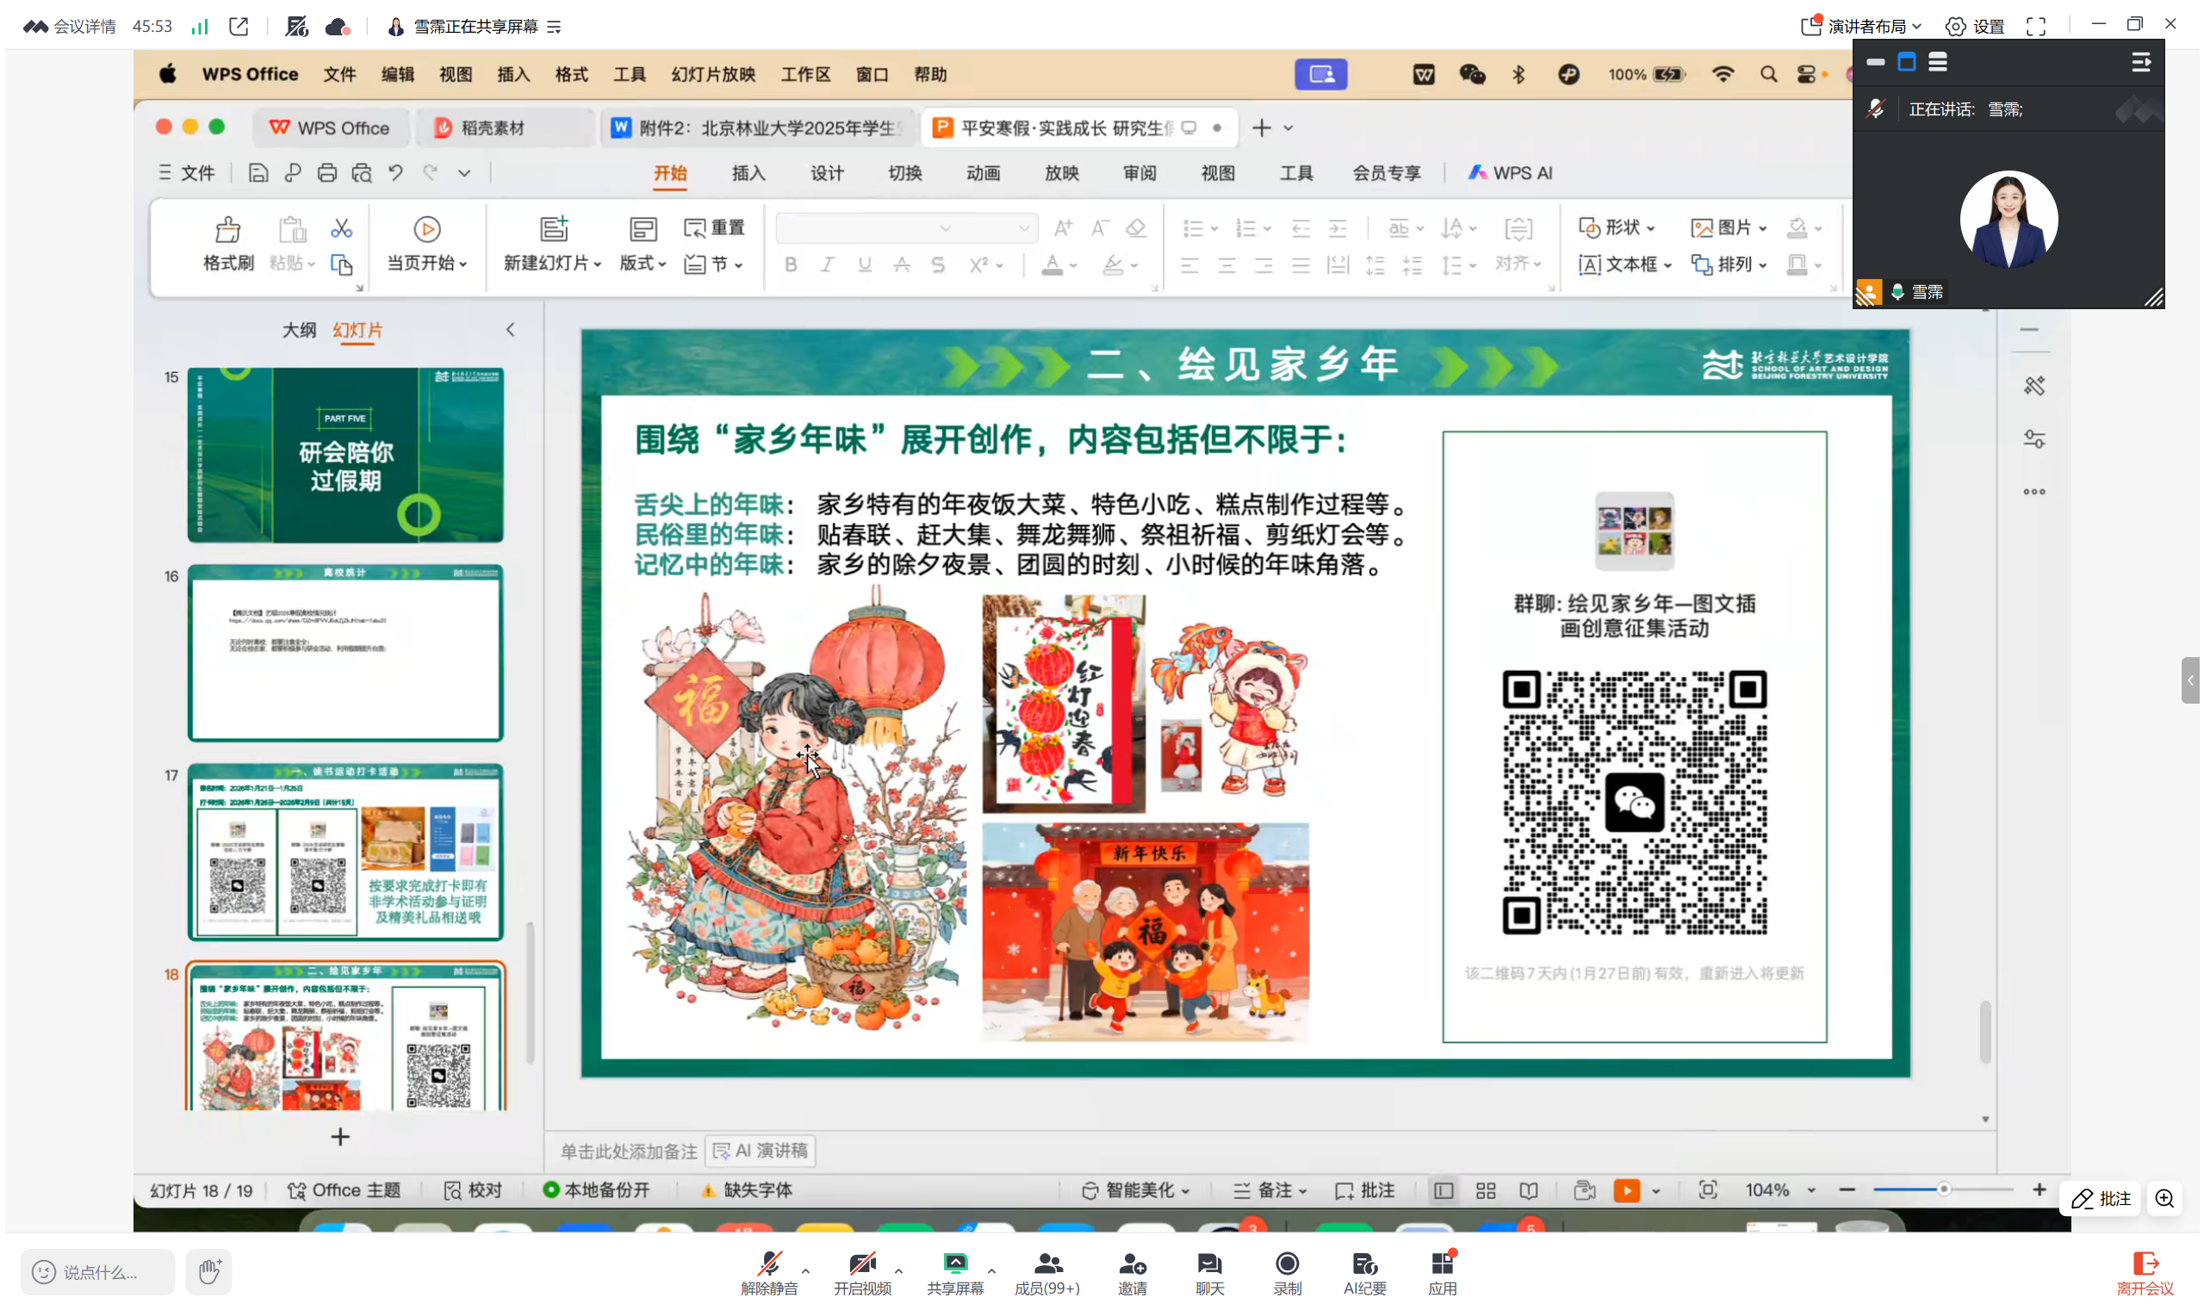Click the Decrease Indent icon
2204x1316 pixels.
click(x=1301, y=230)
